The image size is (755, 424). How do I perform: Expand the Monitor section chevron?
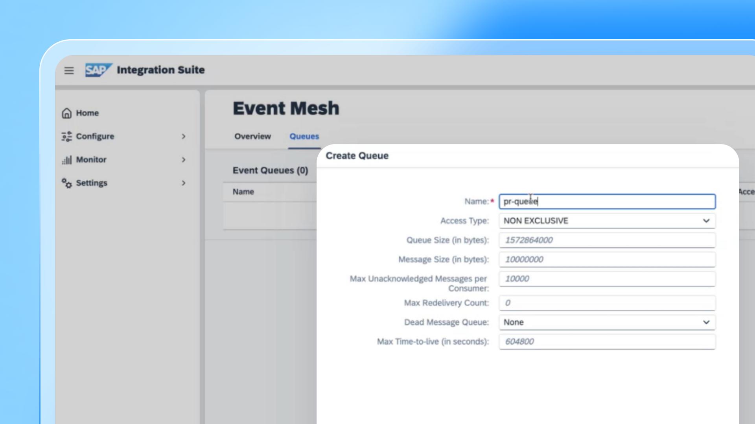tap(184, 160)
